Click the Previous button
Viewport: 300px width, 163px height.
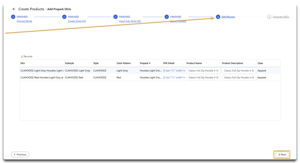point(20,154)
